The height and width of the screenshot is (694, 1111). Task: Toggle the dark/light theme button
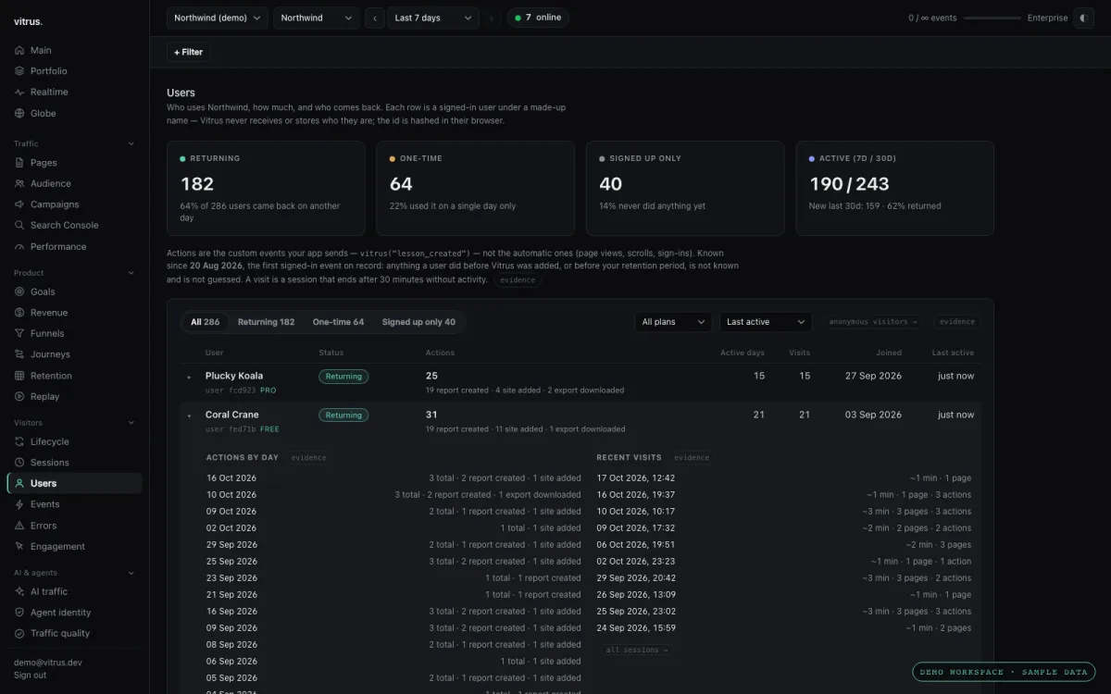pyautogui.click(x=1083, y=18)
